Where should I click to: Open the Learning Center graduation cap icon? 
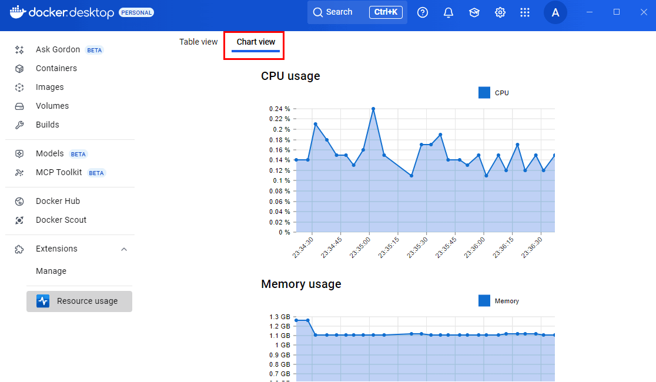pyautogui.click(x=474, y=12)
